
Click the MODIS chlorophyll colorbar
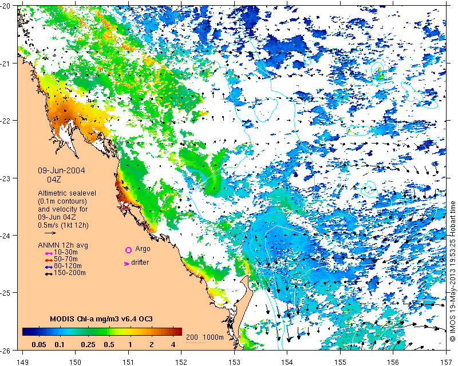click(102, 332)
